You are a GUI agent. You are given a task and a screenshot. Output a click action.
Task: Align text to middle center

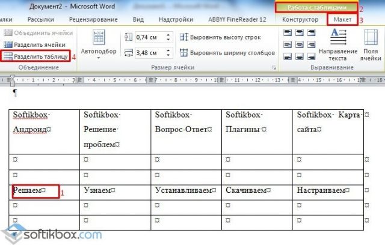click(x=300, y=44)
